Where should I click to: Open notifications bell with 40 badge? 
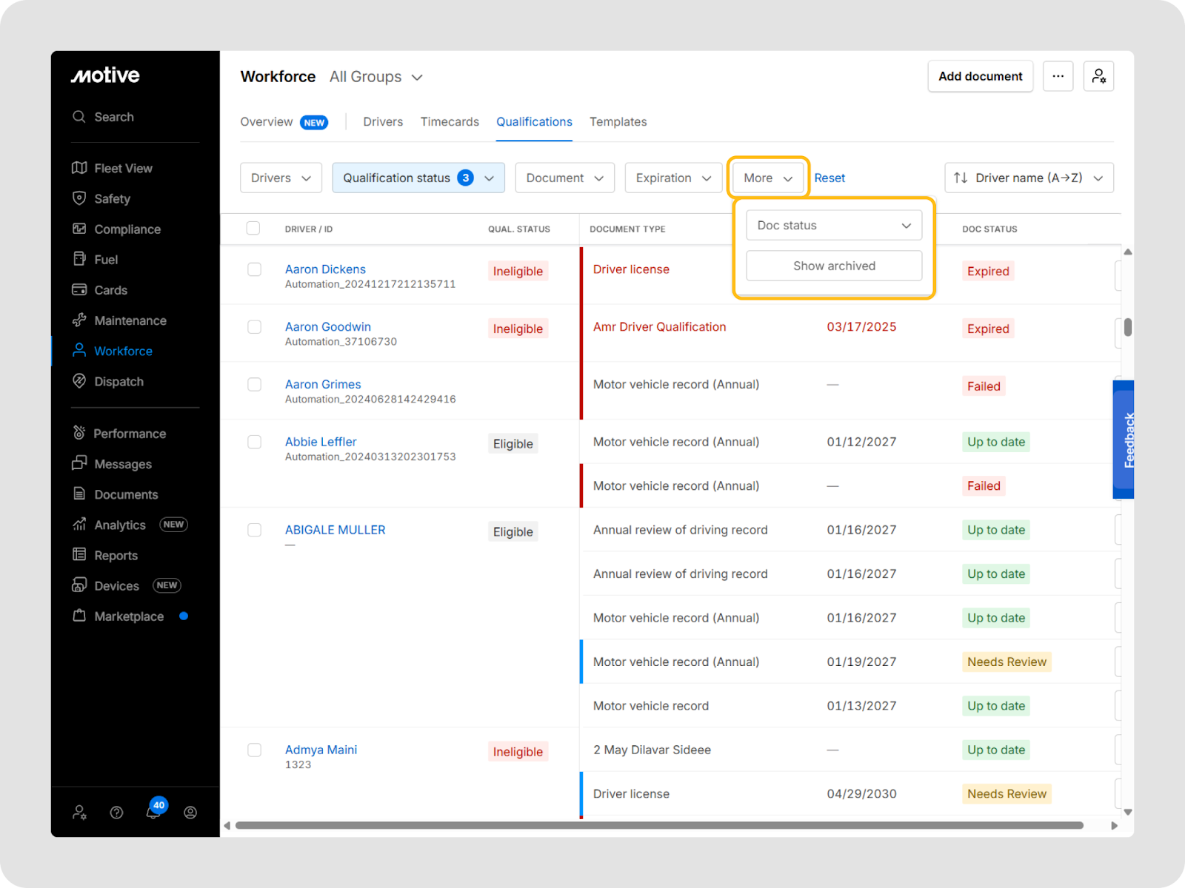153,812
